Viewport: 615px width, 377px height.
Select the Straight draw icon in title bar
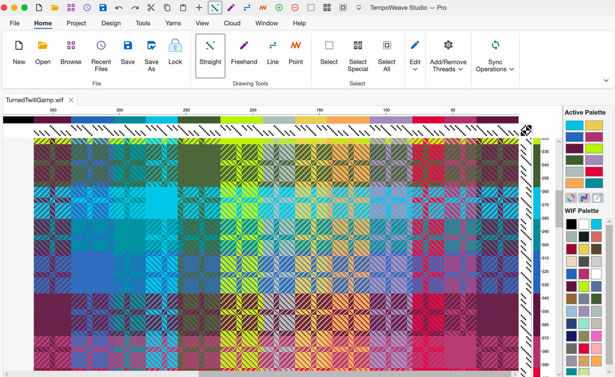click(x=215, y=7)
